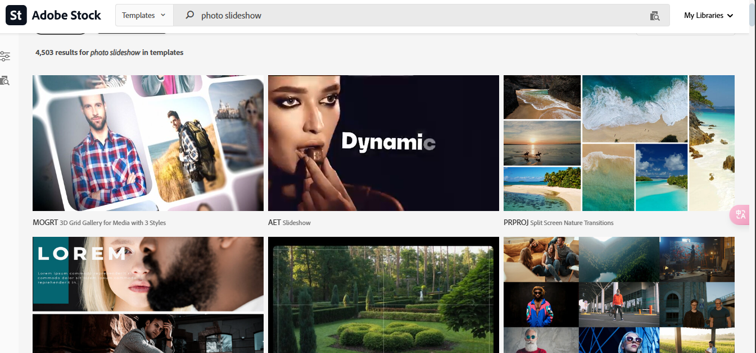The width and height of the screenshot is (756, 353).
Task: Open the AET Slideshow template
Action: point(289,222)
